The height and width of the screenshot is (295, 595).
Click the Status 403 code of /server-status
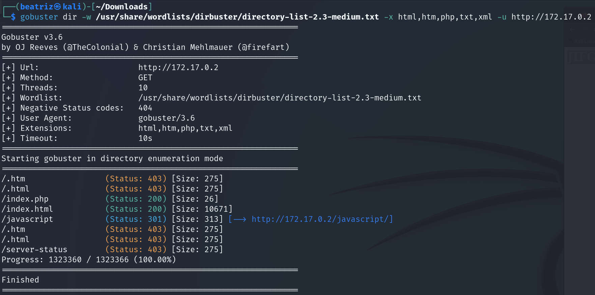point(136,249)
